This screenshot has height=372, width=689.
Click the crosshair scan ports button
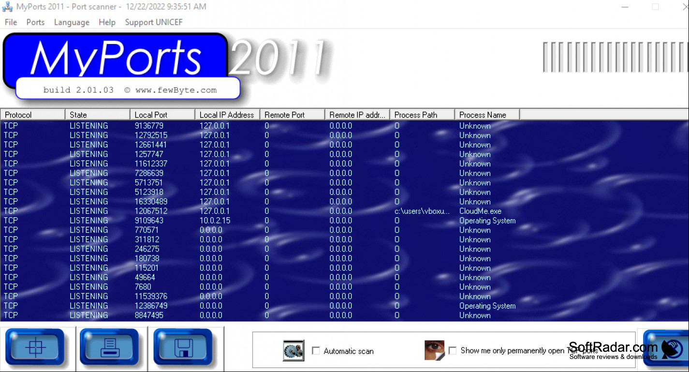tap(35, 346)
